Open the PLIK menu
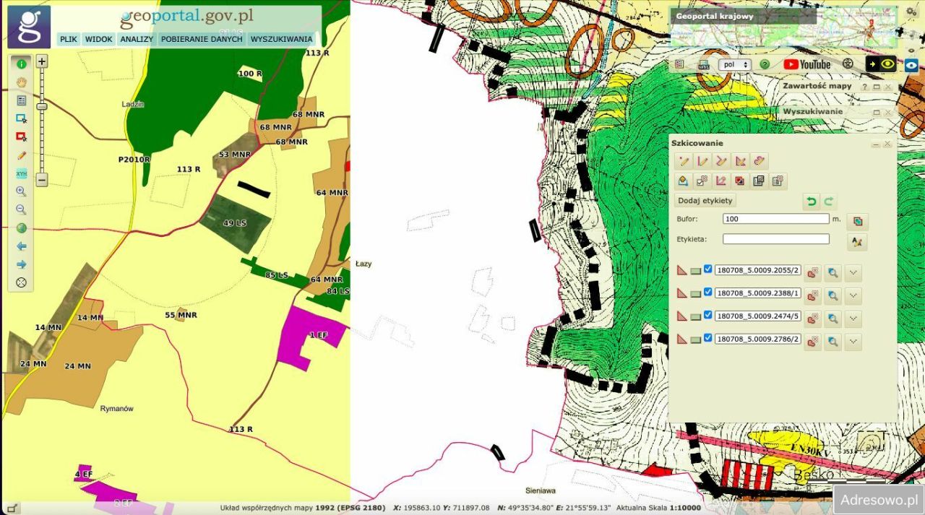 point(69,39)
